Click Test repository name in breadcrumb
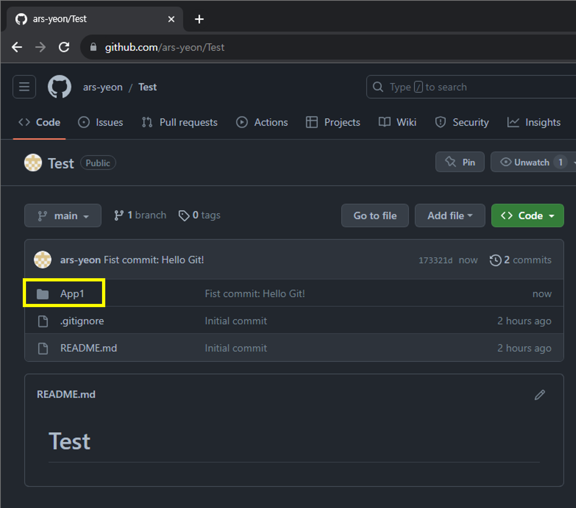 (148, 87)
